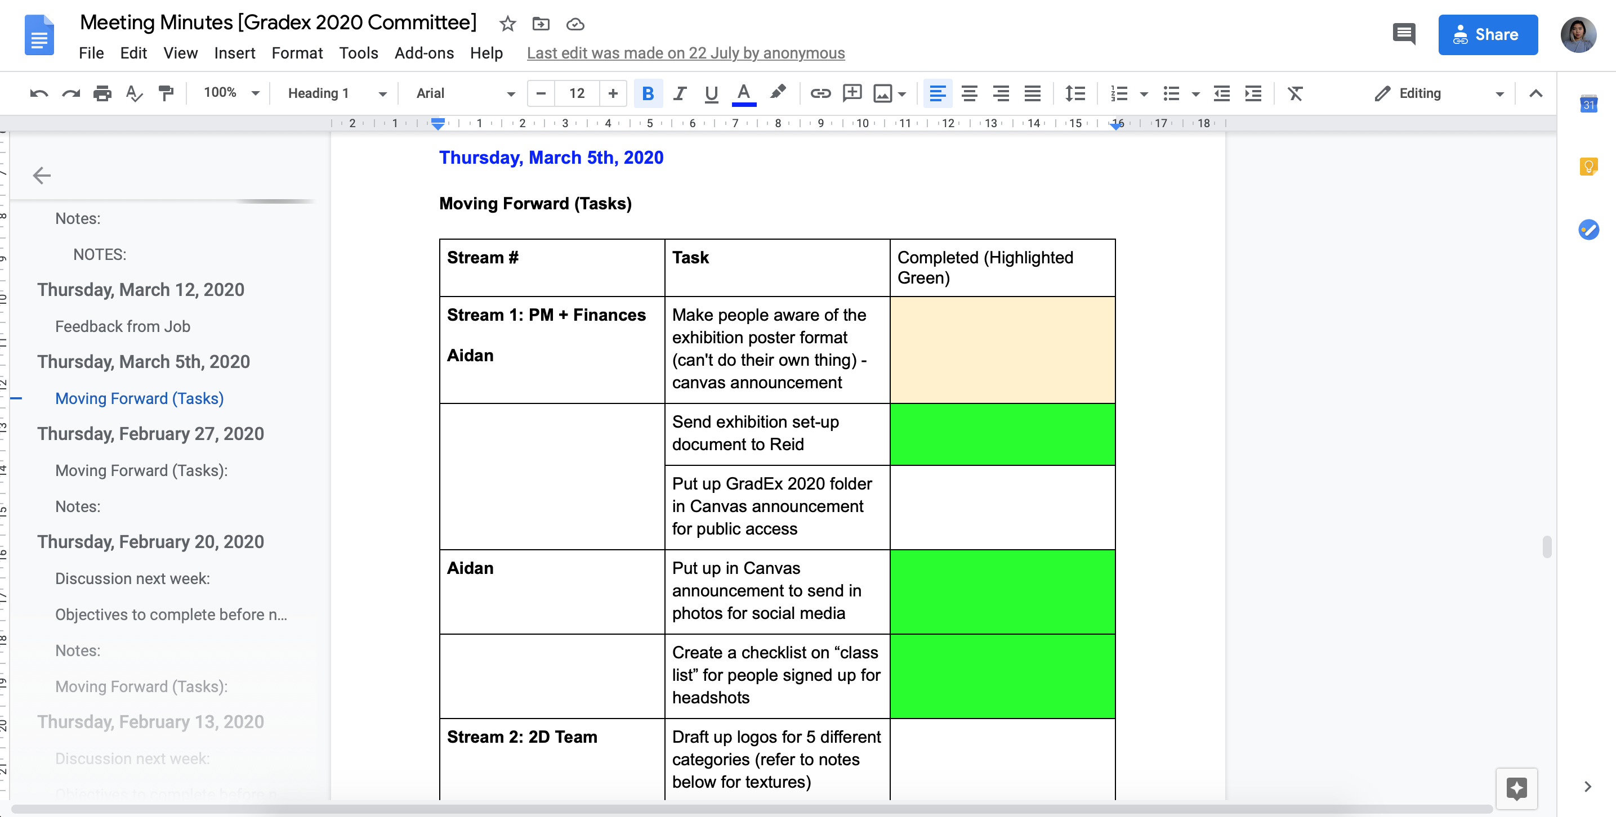Close the document outline
The image size is (1616, 817).
point(42,176)
